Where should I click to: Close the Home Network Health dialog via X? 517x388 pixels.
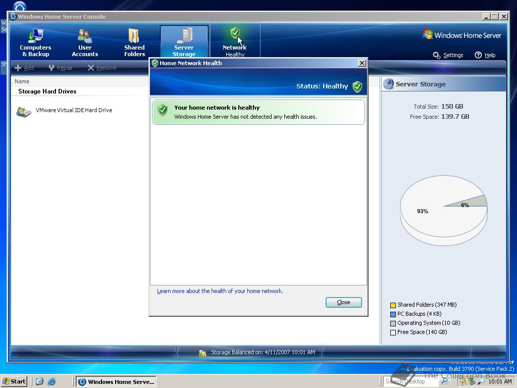tap(361, 63)
